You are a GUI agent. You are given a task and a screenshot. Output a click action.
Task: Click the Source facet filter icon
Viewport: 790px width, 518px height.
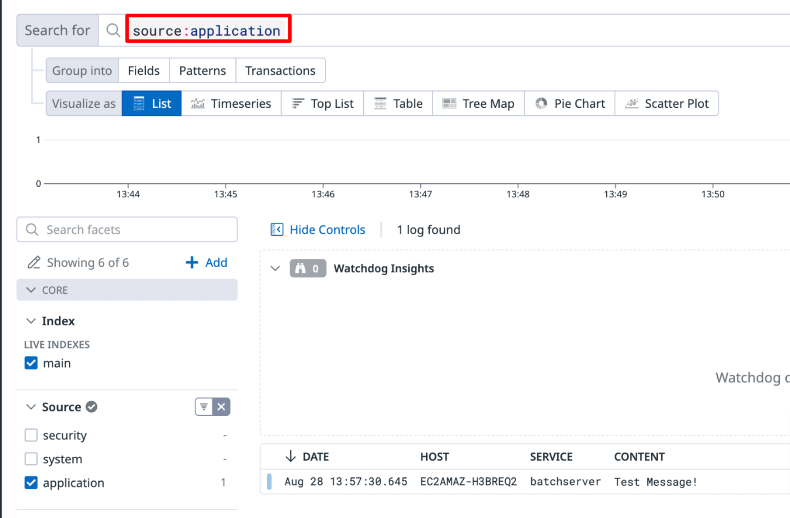(x=204, y=407)
